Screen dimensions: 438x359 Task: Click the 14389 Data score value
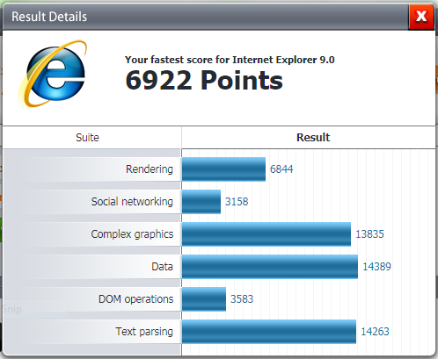(x=376, y=267)
